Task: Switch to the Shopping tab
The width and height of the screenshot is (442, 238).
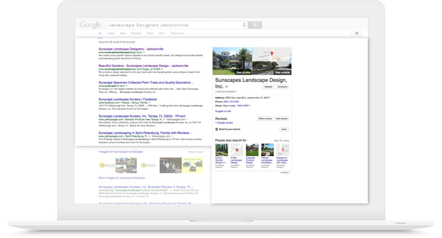Action: pos(136,33)
